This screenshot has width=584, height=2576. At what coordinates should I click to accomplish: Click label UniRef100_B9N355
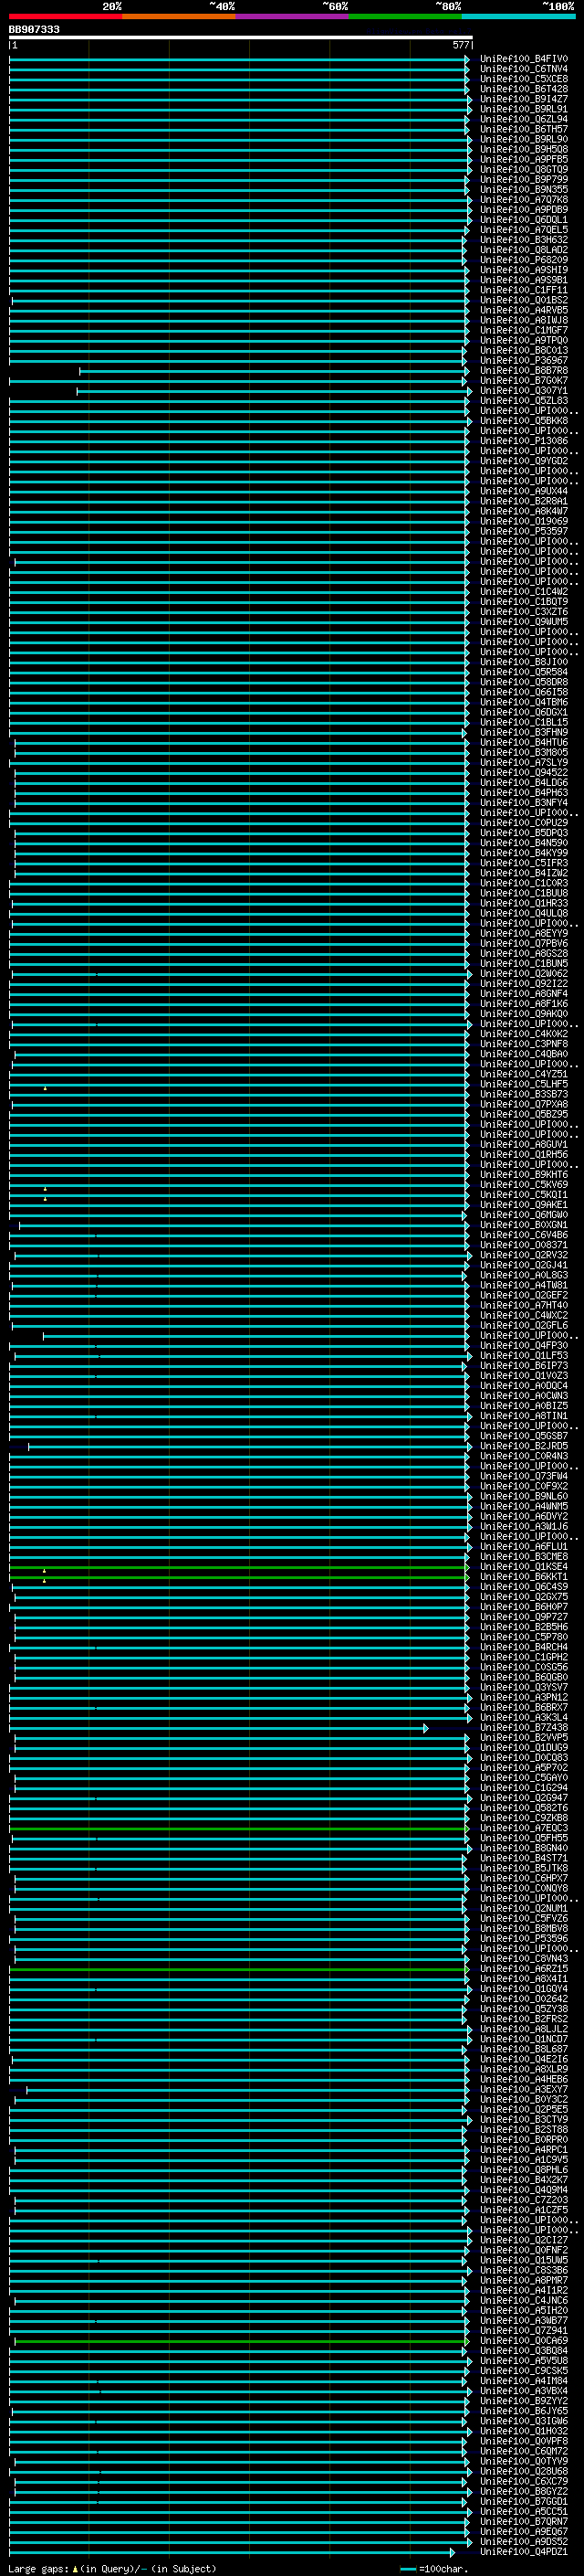[x=523, y=189]
